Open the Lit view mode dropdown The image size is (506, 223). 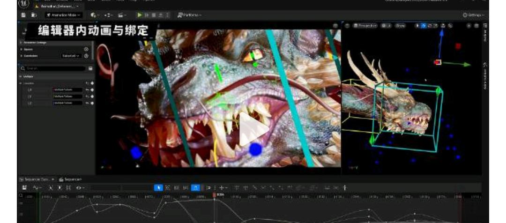(386, 26)
